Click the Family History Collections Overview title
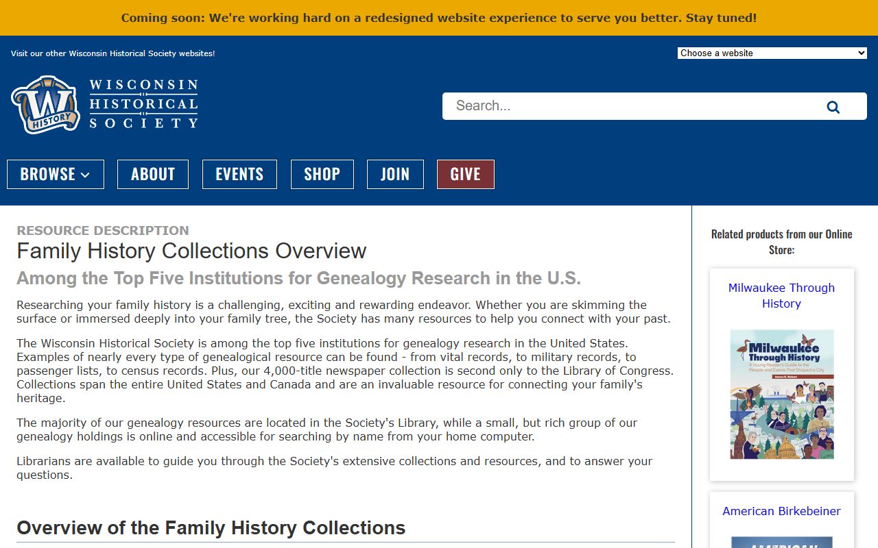The width and height of the screenshot is (878, 548). click(191, 251)
